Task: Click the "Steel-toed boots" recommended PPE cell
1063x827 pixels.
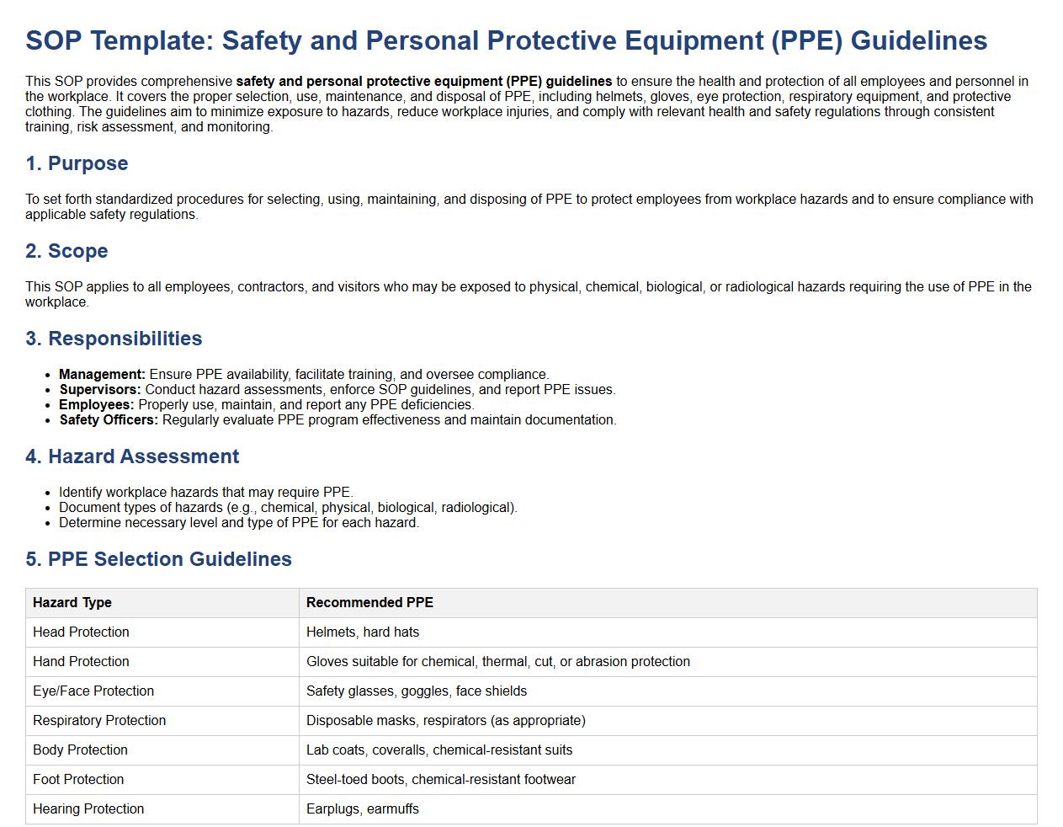Action: (x=441, y=780)
